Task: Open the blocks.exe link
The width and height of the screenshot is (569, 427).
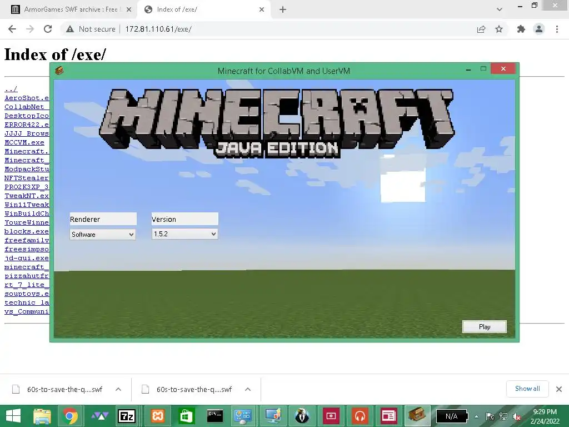Action: [27, 231]
